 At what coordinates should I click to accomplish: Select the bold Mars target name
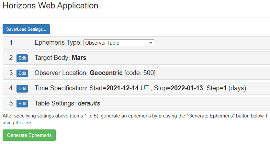coord(79,58)
